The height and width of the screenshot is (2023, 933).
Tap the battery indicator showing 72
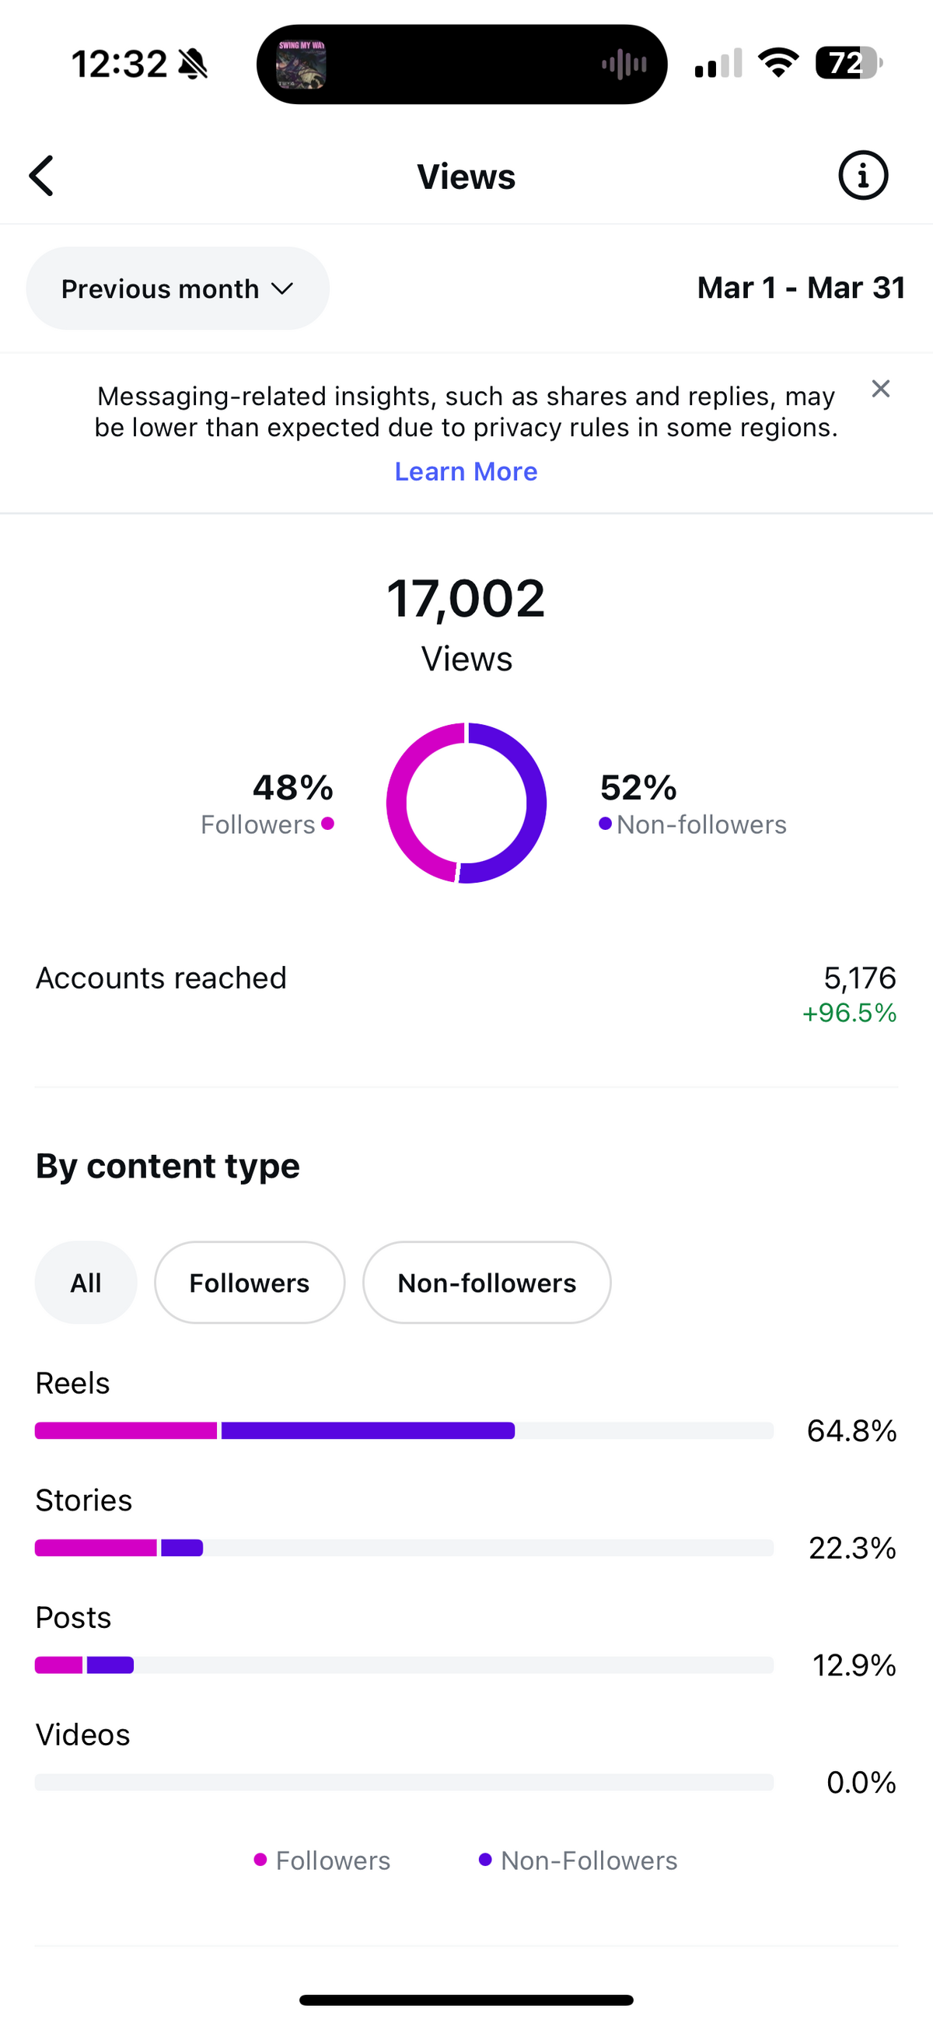tap(849, 63)
